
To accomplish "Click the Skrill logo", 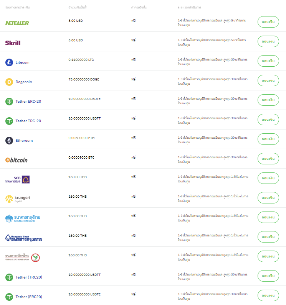I will [x=13, y=43].
